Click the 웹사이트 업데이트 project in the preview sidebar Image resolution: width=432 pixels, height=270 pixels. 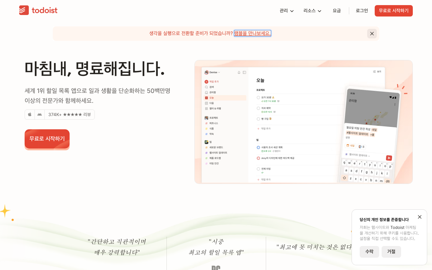[216, 153]
